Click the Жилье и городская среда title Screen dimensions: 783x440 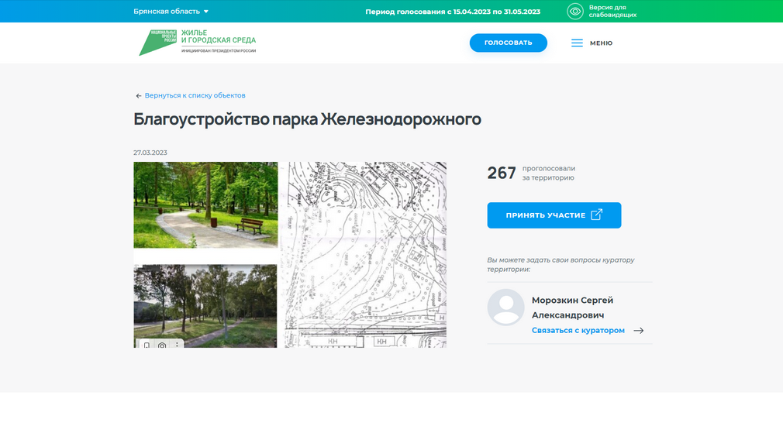tap(218, 36)
